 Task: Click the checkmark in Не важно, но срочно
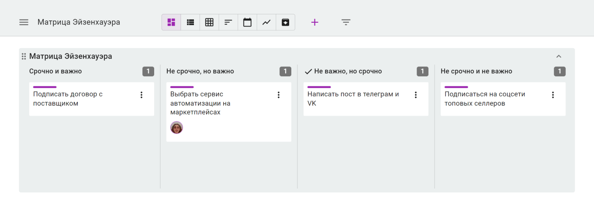click(308, 71)
